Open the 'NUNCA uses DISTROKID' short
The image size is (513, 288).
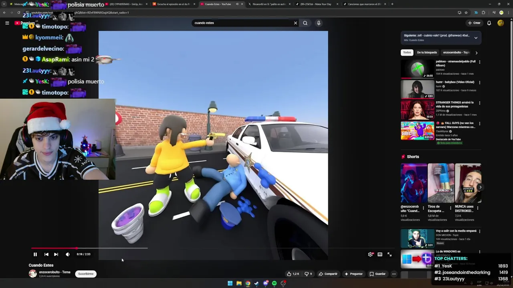point(468,183)
